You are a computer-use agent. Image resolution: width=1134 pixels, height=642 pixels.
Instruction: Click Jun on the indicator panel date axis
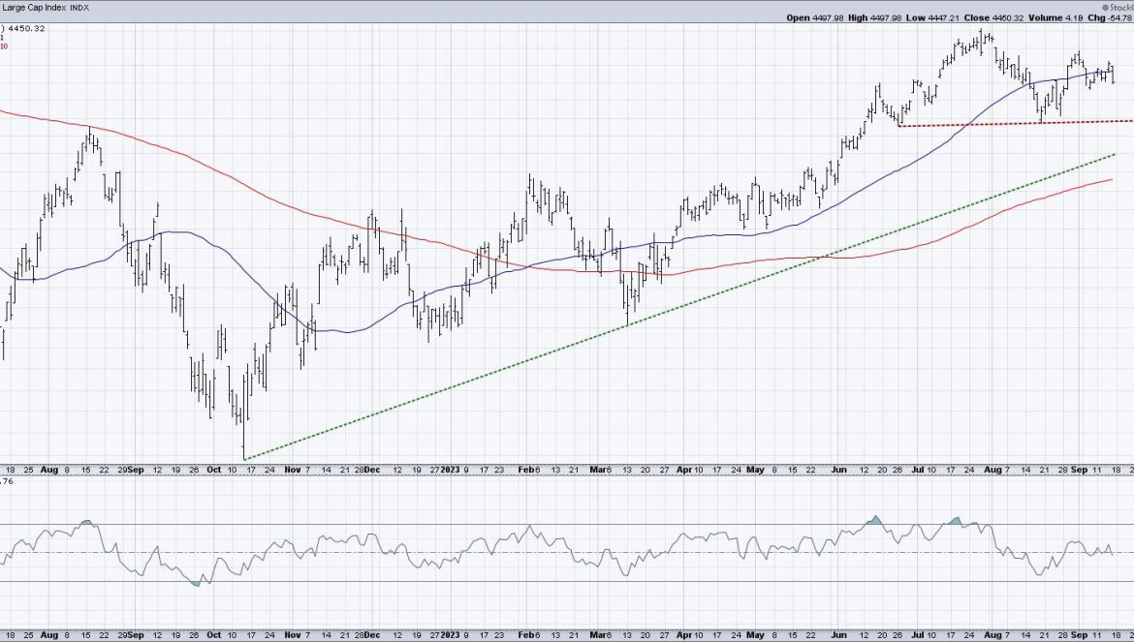coord(839,634)
